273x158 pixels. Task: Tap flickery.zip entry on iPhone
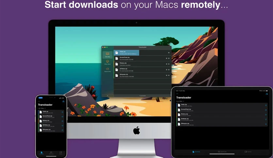tap(51, 121)
